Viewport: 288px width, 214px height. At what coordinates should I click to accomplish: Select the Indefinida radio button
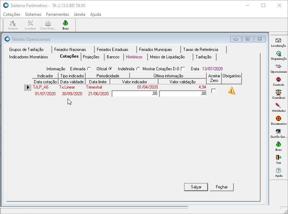(138, 69)
